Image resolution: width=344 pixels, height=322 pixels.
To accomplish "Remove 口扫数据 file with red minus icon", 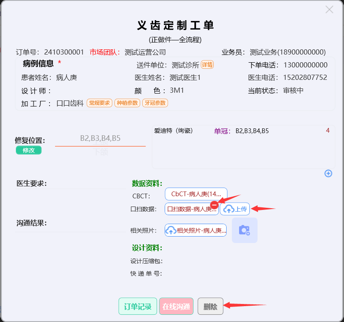I will pyautogui.click(x=214, y=204).
